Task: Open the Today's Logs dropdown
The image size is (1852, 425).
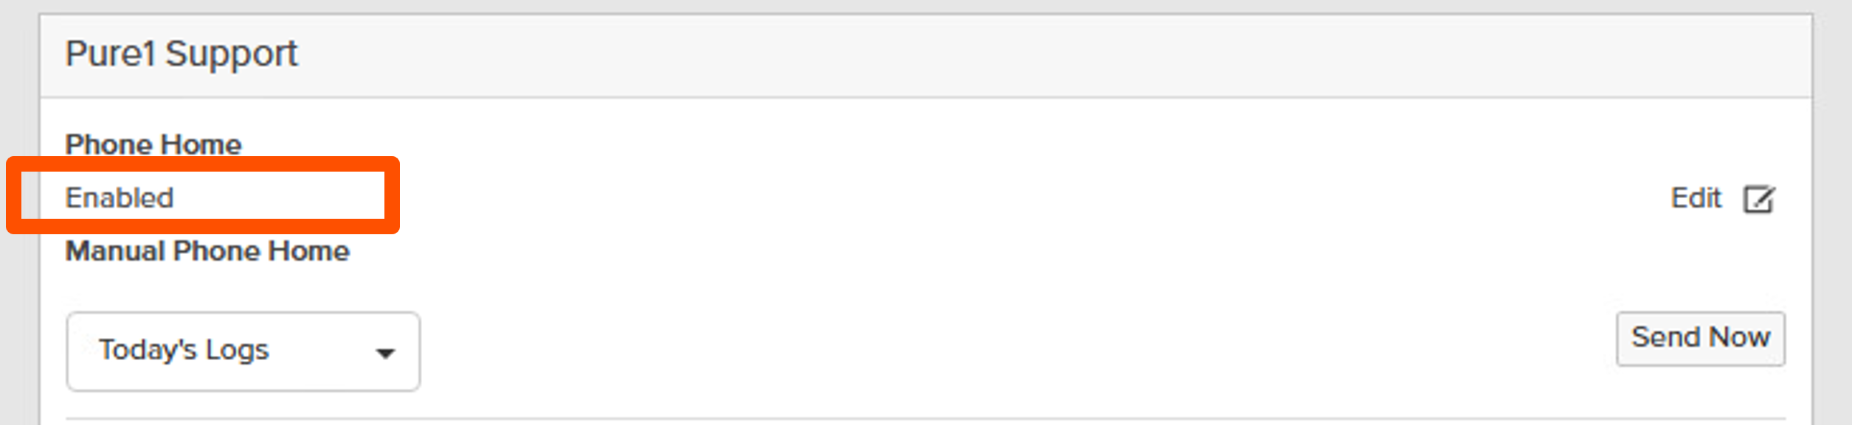Action: click(243, 351)
